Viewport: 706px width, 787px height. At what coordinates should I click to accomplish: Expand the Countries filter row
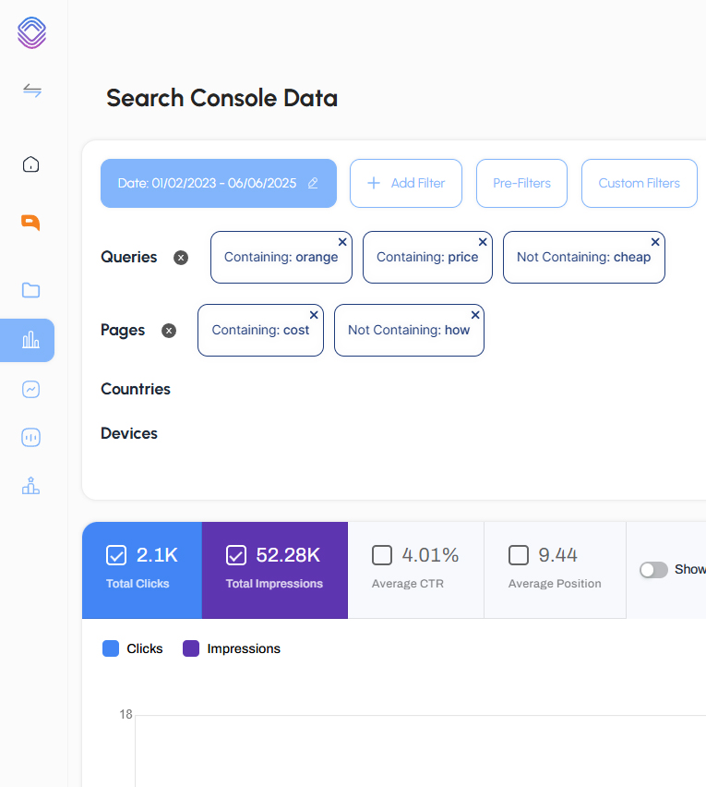136,389
